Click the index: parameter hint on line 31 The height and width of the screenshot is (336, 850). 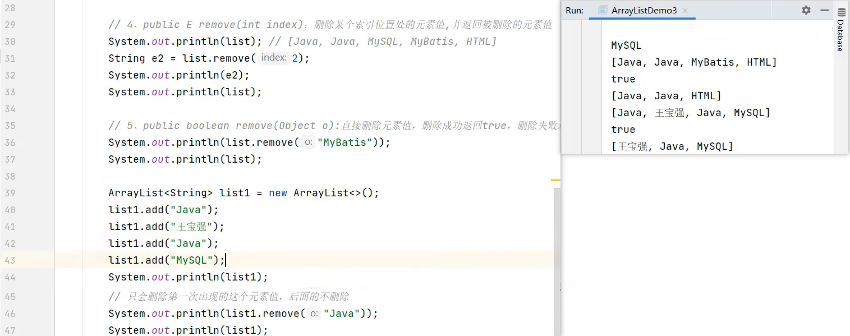(x=273, y=58)
